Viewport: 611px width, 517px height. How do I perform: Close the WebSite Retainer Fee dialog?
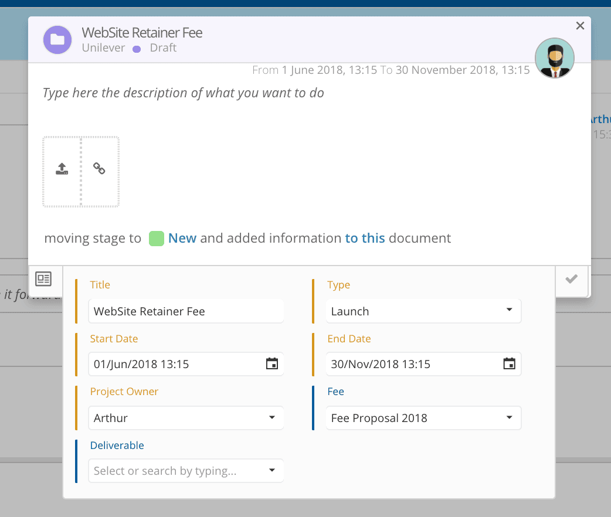580,26
